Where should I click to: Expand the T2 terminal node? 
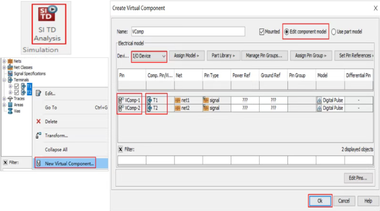(10, 92)
